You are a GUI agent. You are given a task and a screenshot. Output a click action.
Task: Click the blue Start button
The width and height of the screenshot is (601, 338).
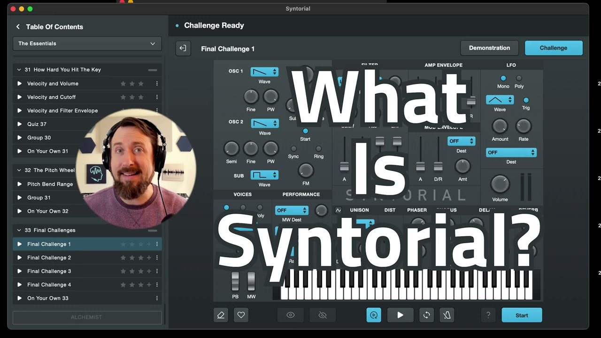point(522,315)
